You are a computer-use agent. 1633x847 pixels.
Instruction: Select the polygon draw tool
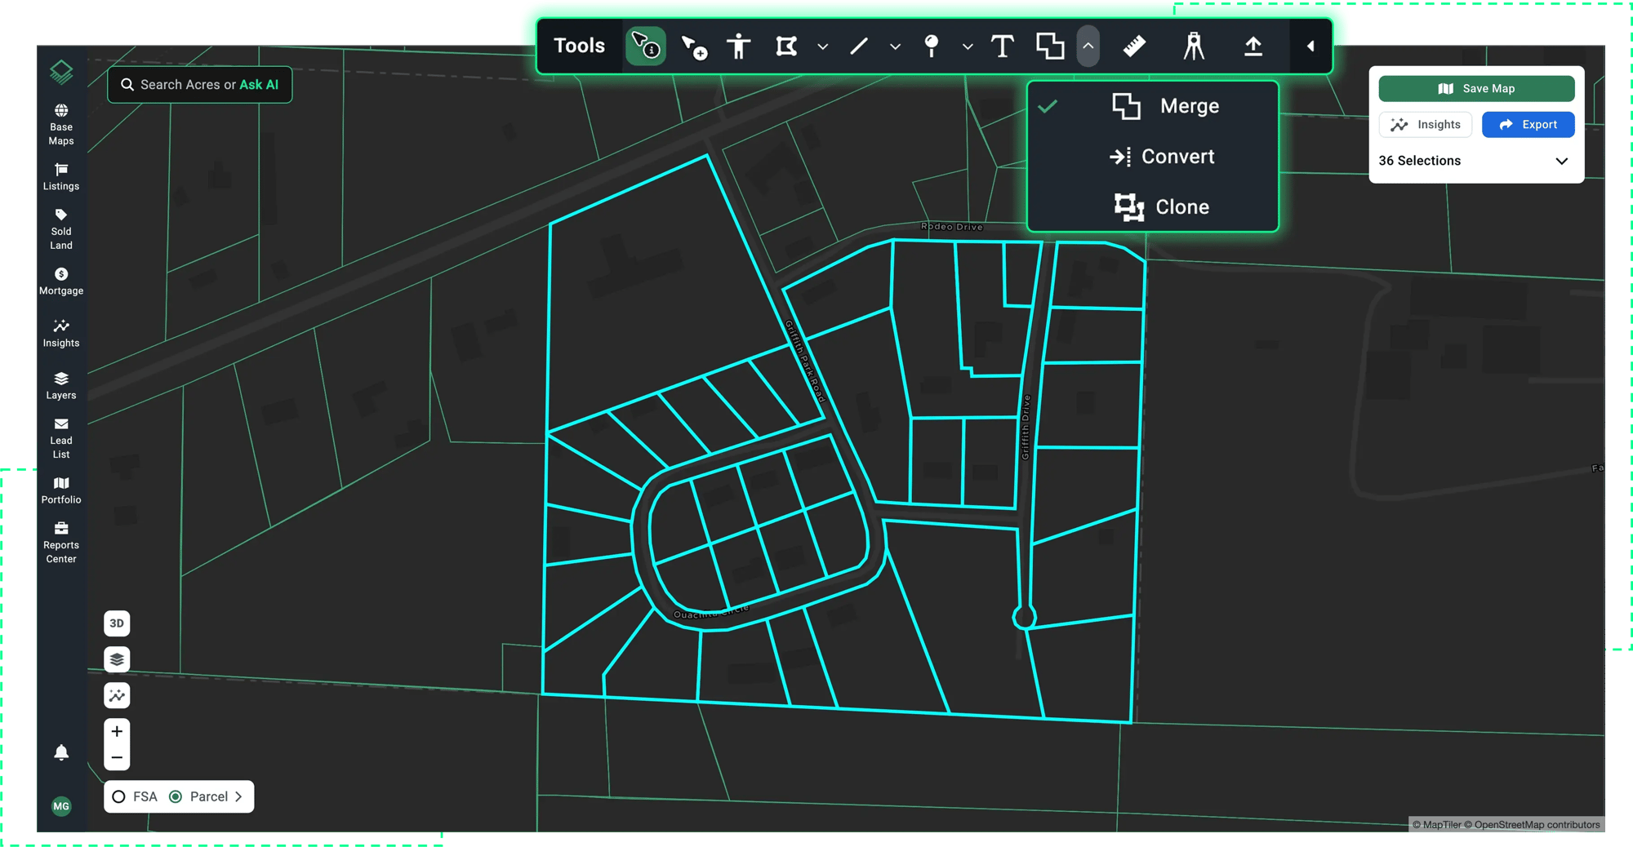[786, 47]
